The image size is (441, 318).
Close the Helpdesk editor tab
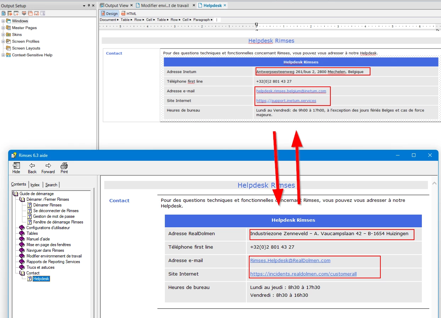225,5
